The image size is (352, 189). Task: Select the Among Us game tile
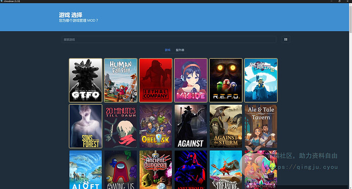(x=120, y=170)
